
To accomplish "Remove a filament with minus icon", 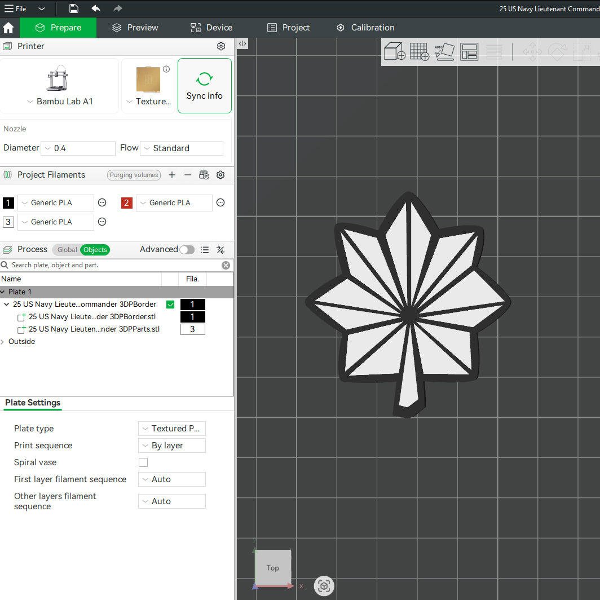I will [187, 175].
